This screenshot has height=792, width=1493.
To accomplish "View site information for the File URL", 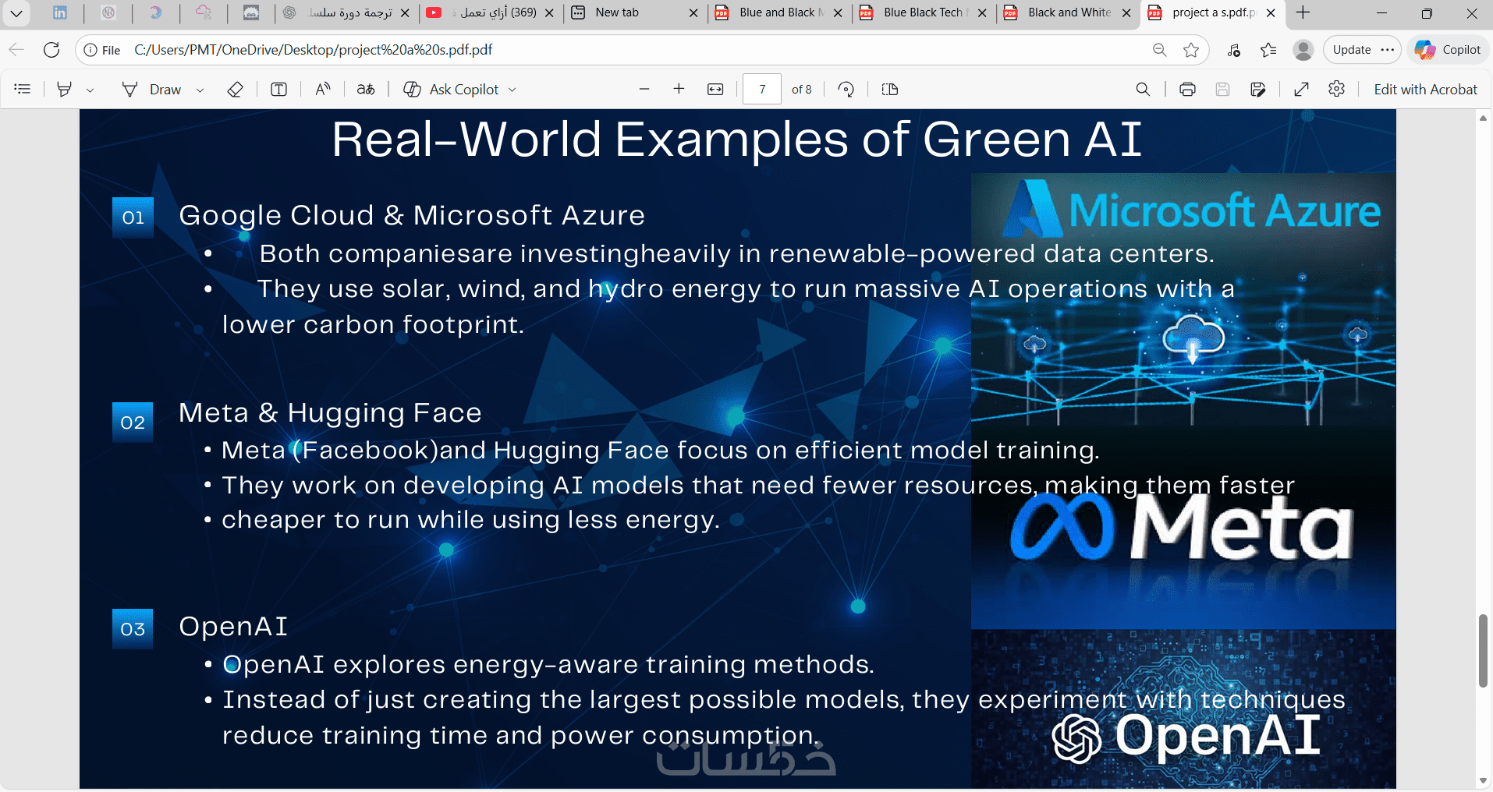I will [102, 50].
